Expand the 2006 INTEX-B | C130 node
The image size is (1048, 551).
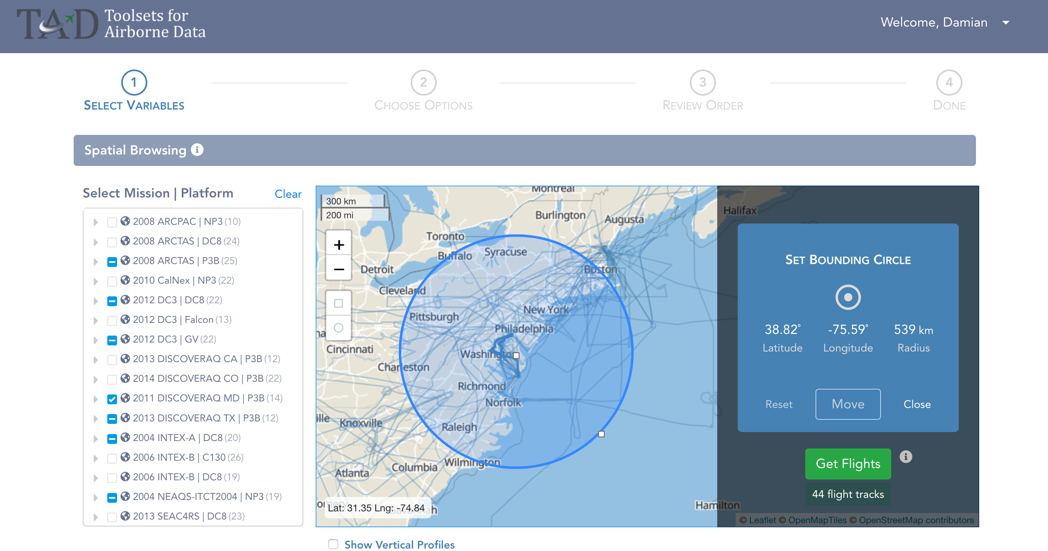coord(96,458)
